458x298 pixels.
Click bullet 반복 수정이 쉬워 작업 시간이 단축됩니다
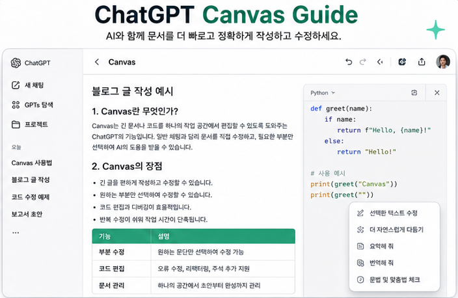154,219
